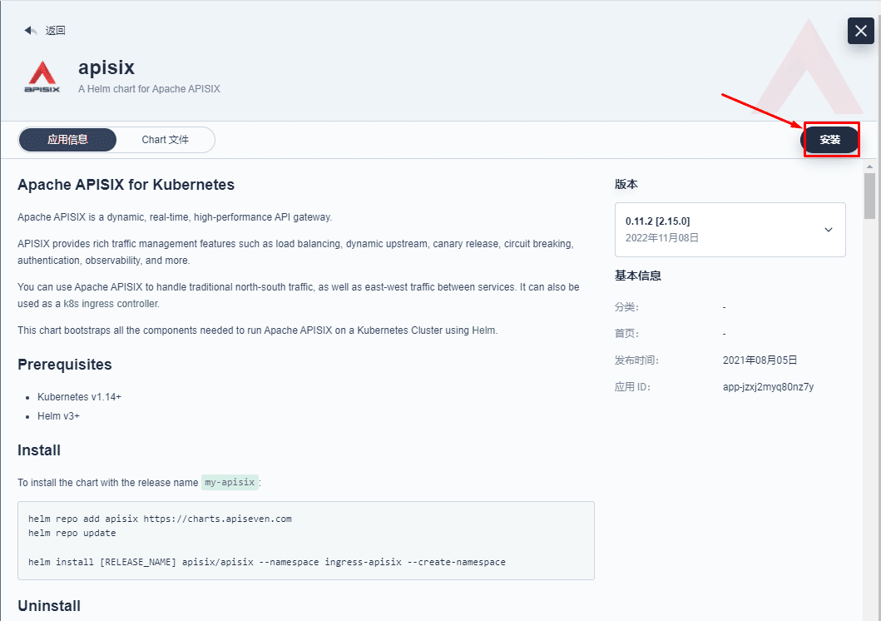This screenshot has height=621, width=881.
Task: Click the Uninstall heading
Action: pyautogui.click(x=49, y=606)
